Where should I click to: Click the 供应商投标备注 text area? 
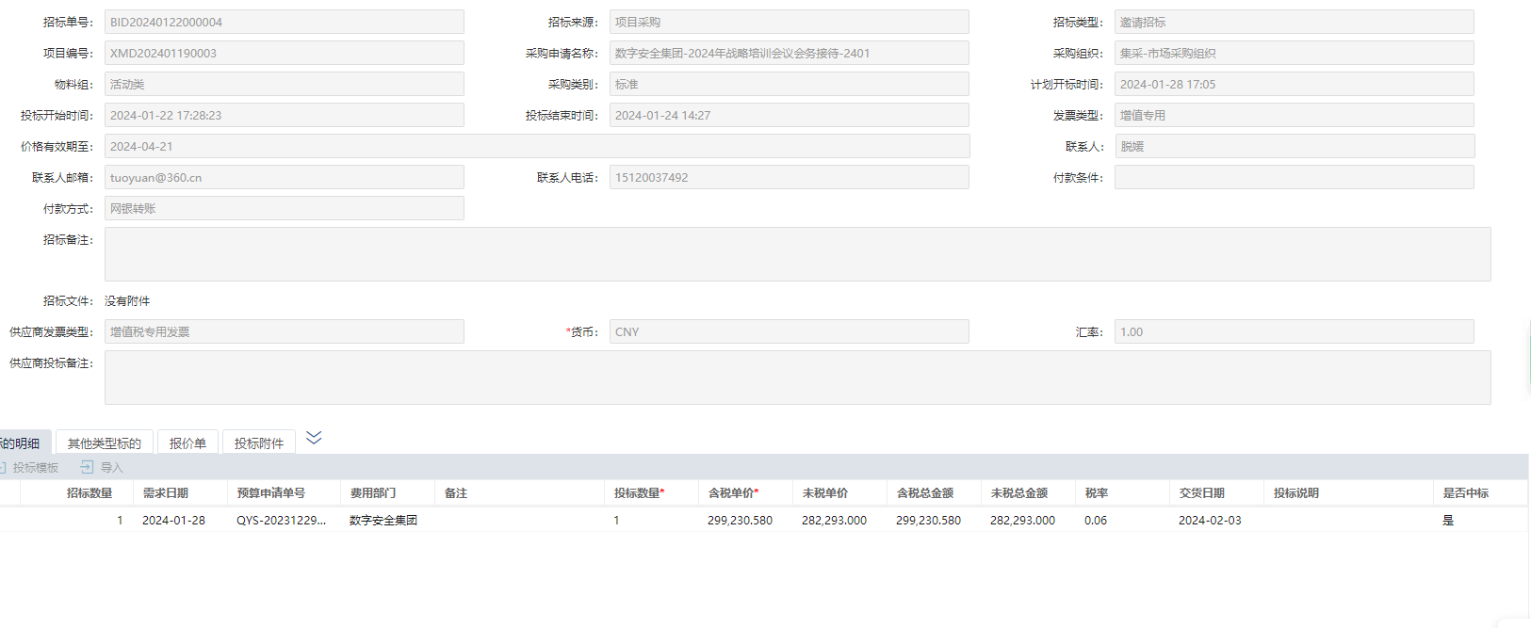pos(797,378)
